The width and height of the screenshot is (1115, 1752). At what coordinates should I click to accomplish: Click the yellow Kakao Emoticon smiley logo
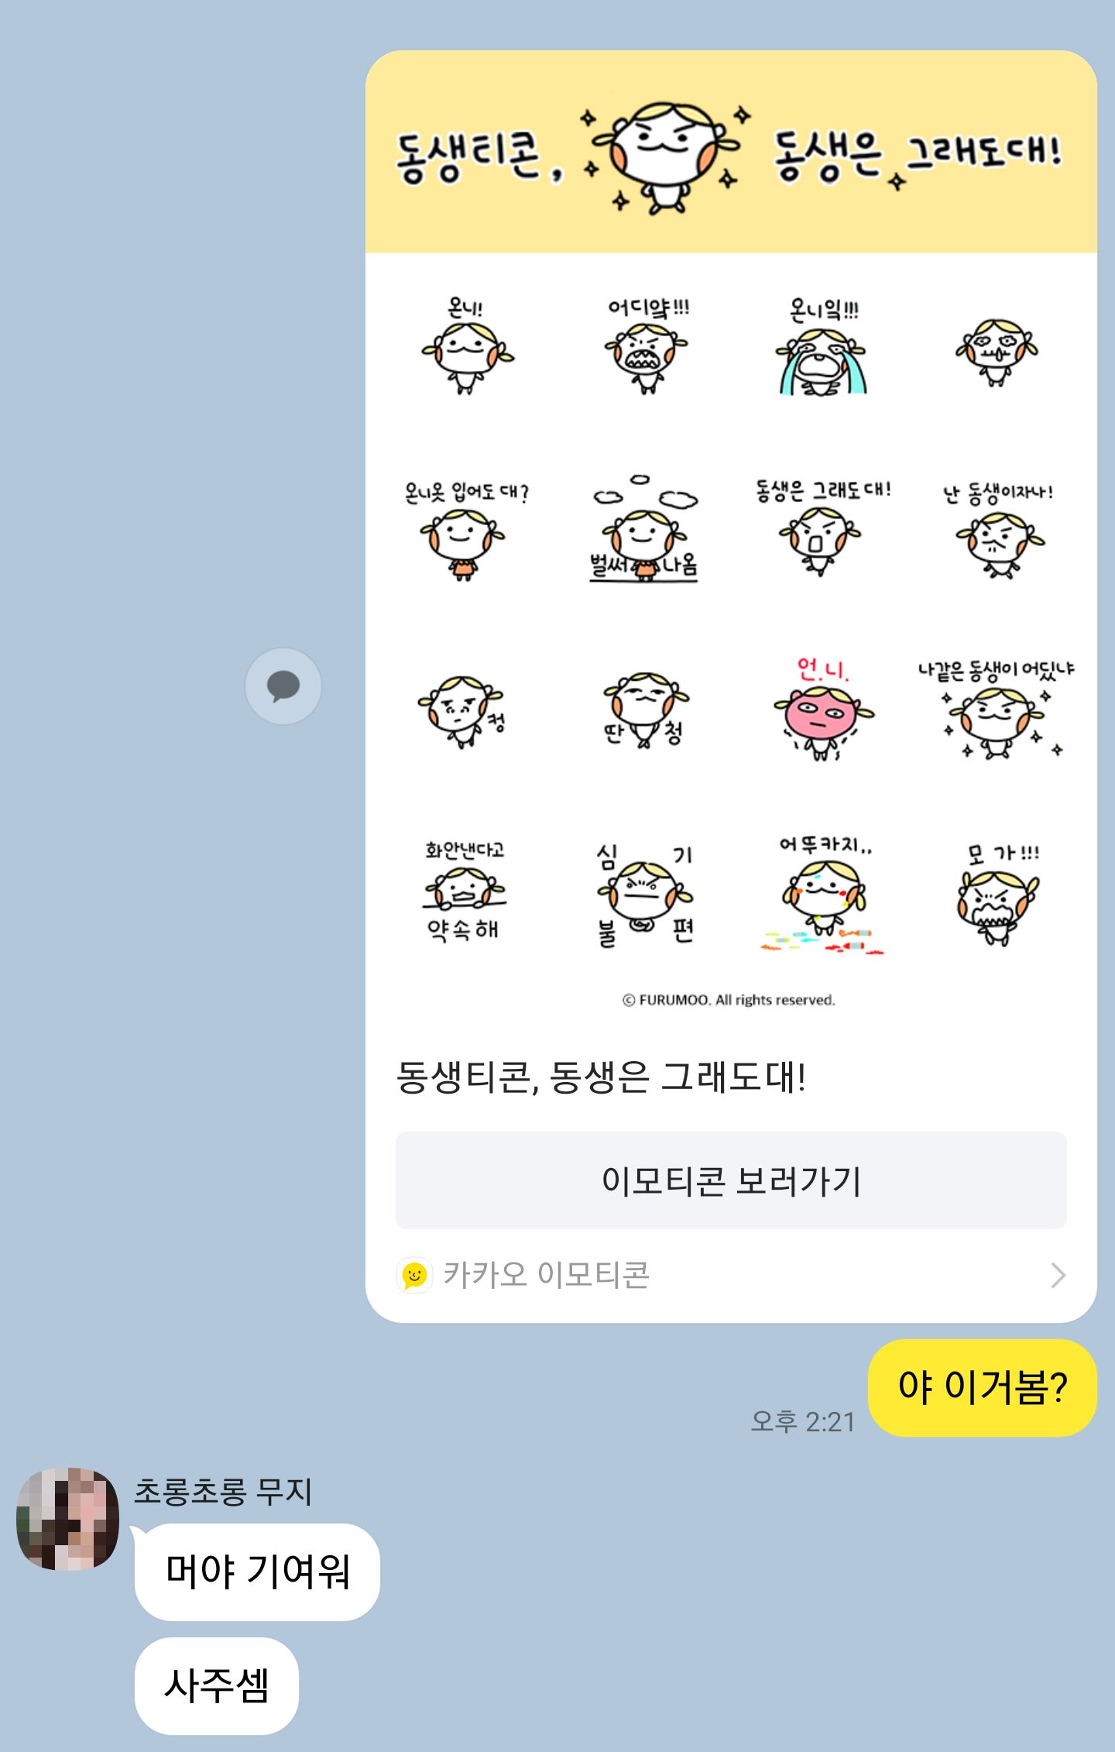coord(414,1275)
